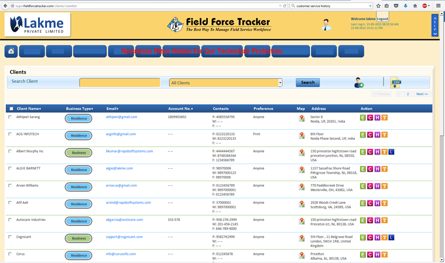Go back with browser back arrow
This screenshot has height=263, width=445.
click(5, 6)
